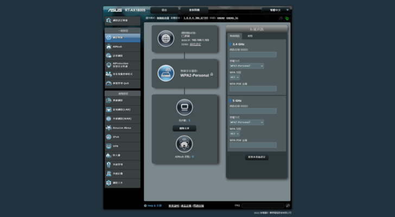
Task: Click the blue wireless router icon
Action: pyautogui.click(x=166, y=73)
